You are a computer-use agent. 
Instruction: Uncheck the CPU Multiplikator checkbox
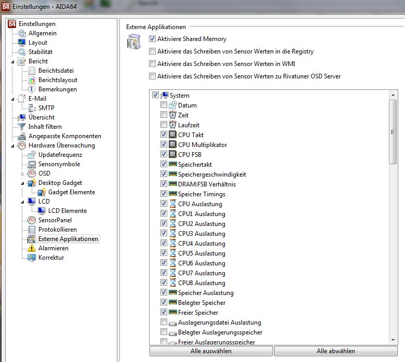(164, 144)
